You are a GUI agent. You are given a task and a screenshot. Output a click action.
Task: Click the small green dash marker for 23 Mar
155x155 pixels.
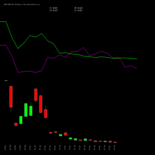(x=6, y=81)
